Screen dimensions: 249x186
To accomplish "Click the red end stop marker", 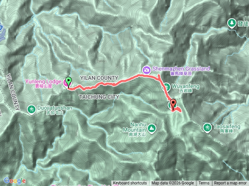I will coord(173,104).
